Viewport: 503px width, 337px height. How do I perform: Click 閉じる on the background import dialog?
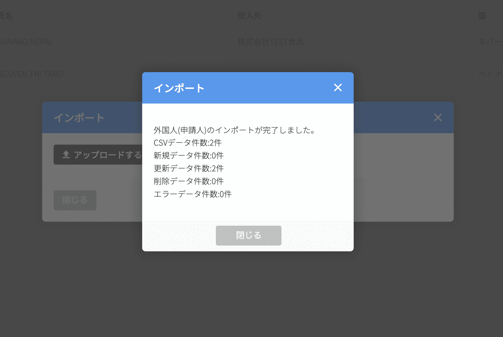point(75,200)
